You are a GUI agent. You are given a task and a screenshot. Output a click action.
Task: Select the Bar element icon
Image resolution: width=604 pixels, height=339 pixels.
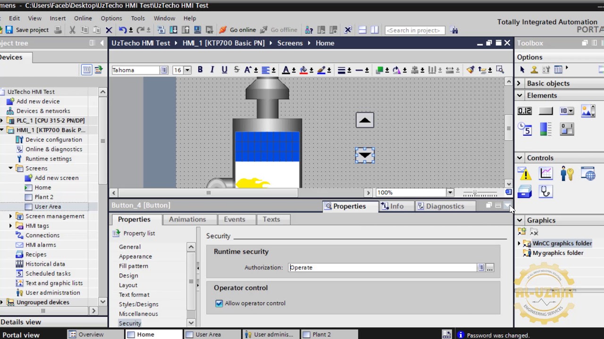point(545,129)
